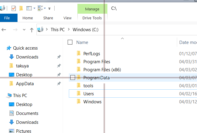This screenshot has height=133, width=197.
Task: Open Customize Quick Access Toolbar dropdown
Action: point(50,9)
